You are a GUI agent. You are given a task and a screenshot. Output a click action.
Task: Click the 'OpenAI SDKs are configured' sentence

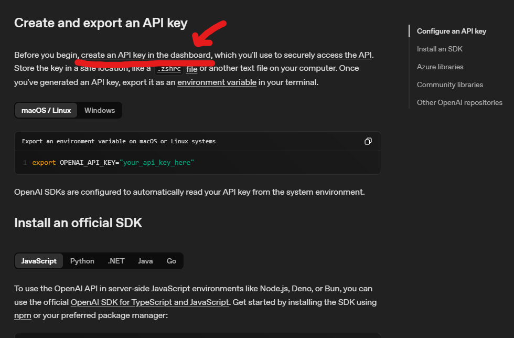point(189,192)
